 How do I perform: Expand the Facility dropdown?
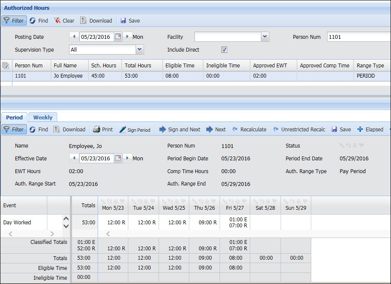pos(265,37)
